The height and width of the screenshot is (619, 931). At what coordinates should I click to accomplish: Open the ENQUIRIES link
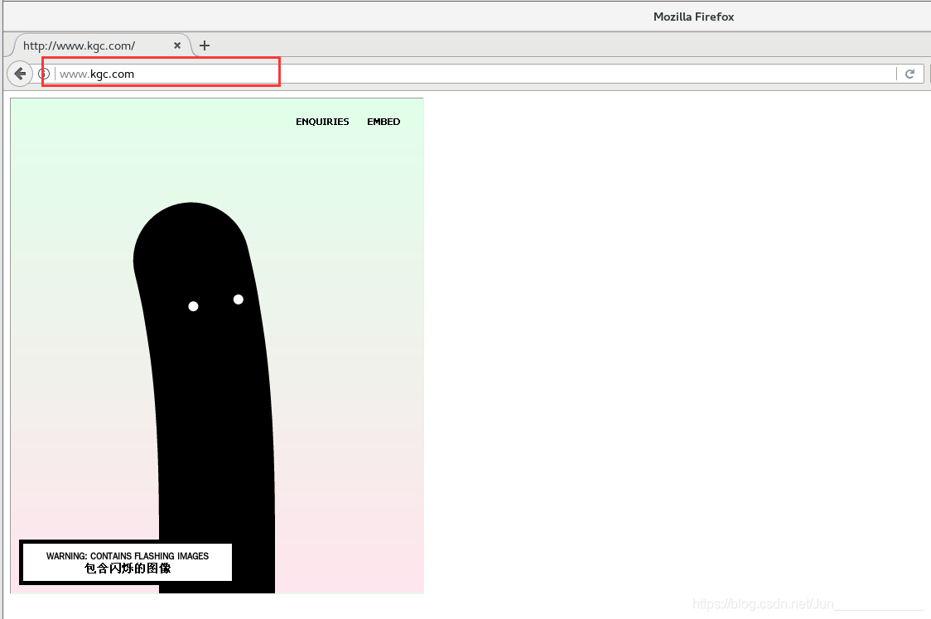[x=322, y=122]
